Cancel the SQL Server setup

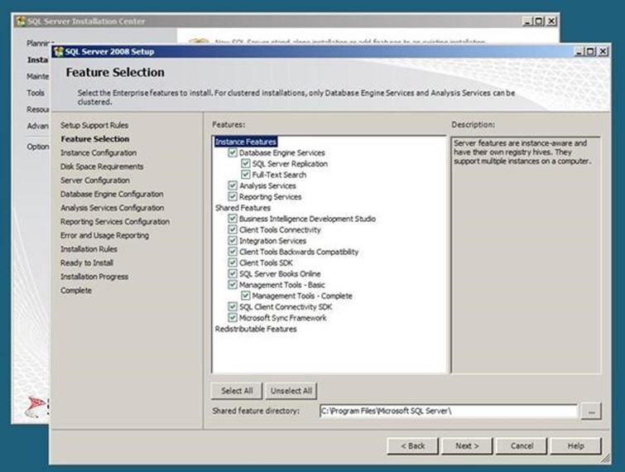pos(522,446)
